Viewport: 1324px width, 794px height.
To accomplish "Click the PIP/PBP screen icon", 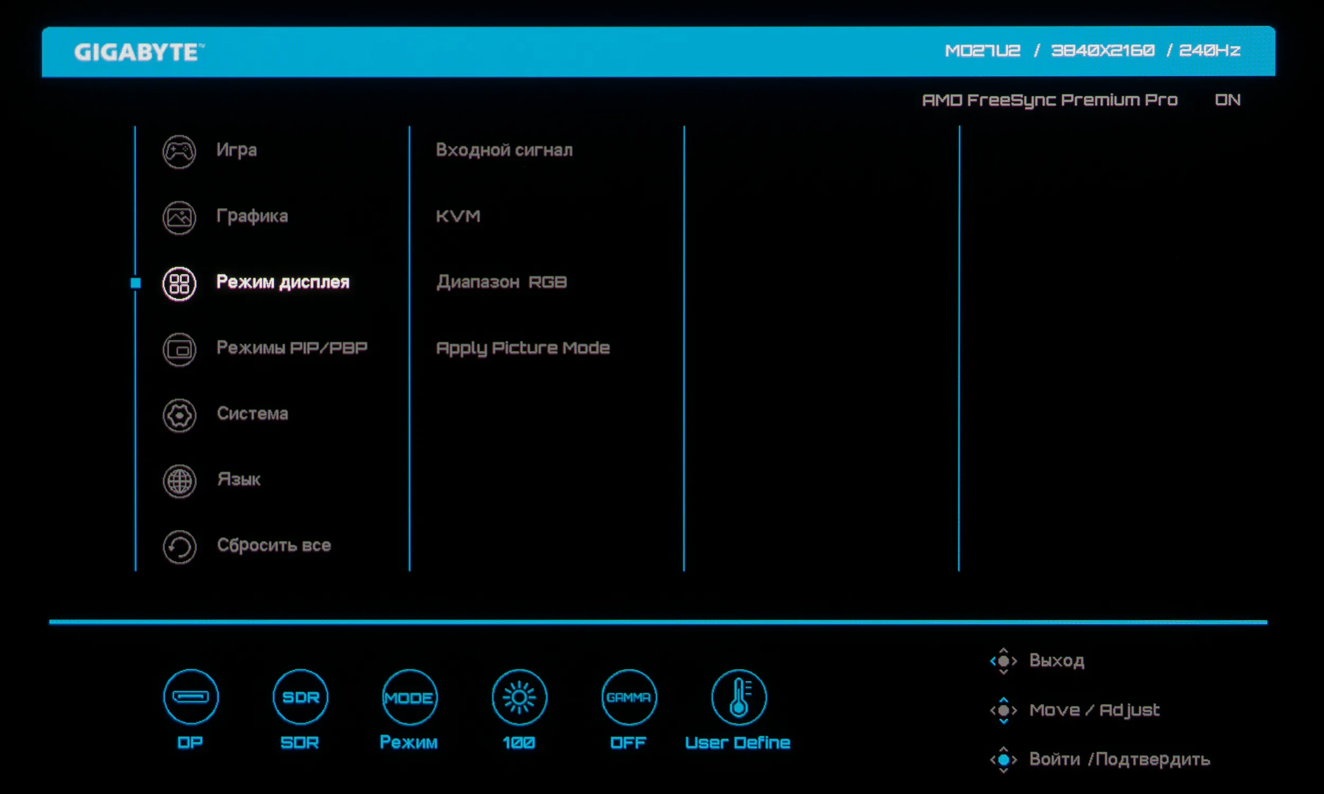I will [180, 350].
